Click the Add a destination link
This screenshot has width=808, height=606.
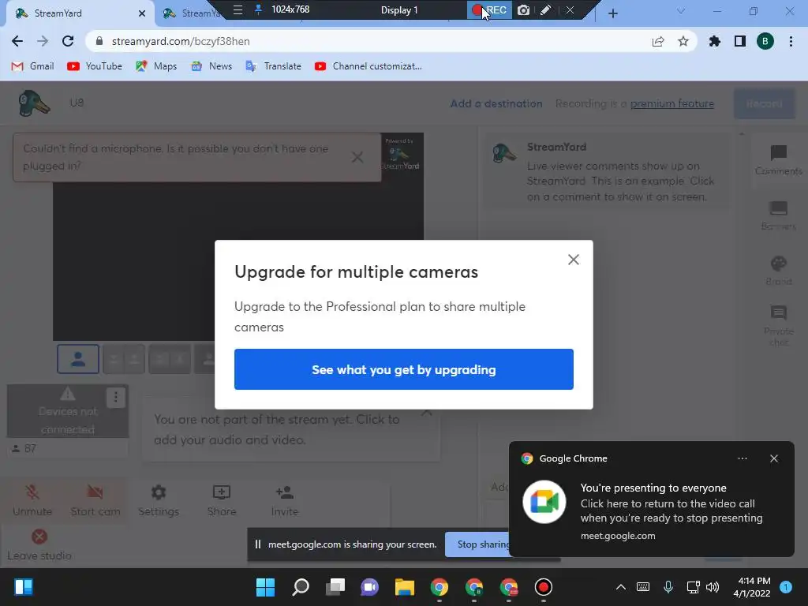point(496,103)
